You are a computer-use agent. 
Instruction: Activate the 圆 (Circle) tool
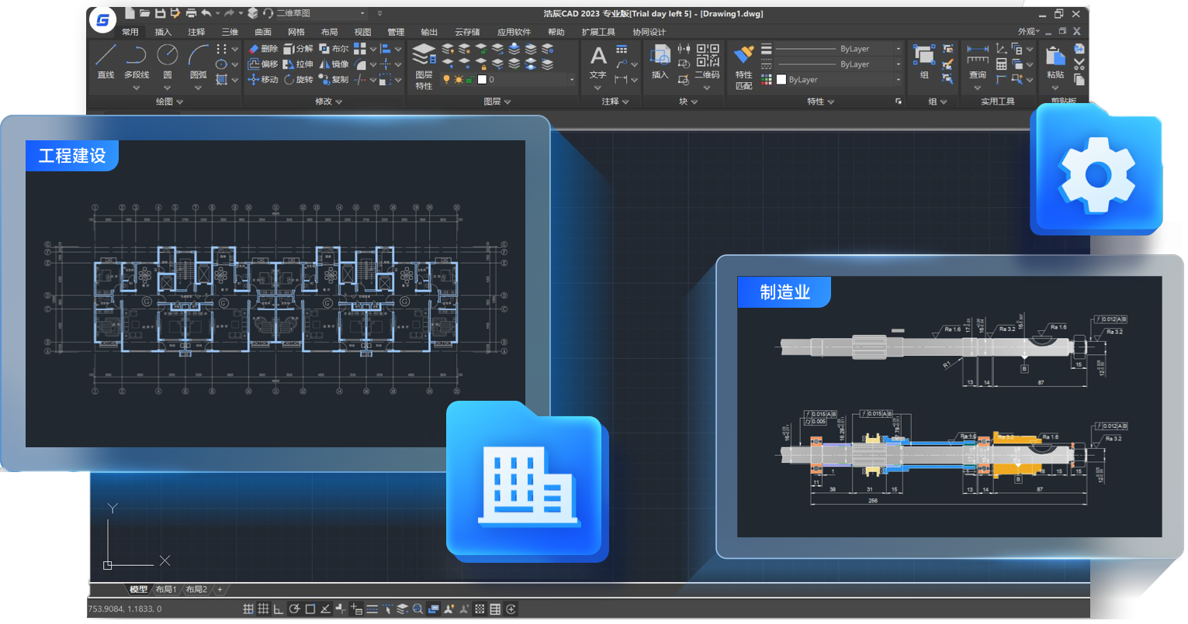point(166,56)
